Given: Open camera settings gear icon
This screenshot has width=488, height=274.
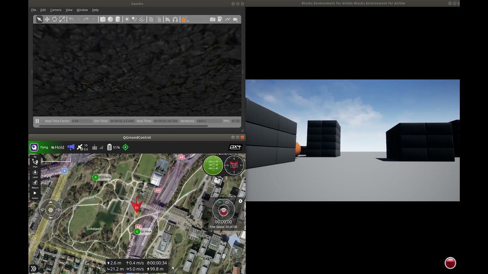Looking at the screenshot, I should pos(240,201).
